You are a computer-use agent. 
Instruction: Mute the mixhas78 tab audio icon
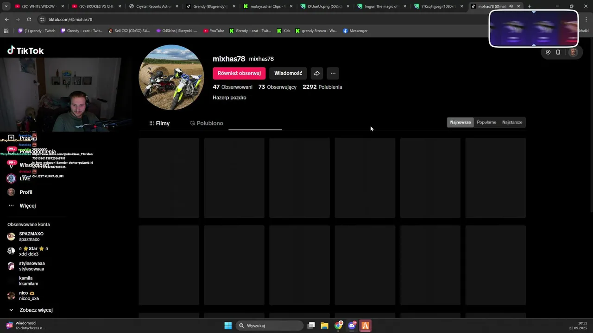(511, 6)
